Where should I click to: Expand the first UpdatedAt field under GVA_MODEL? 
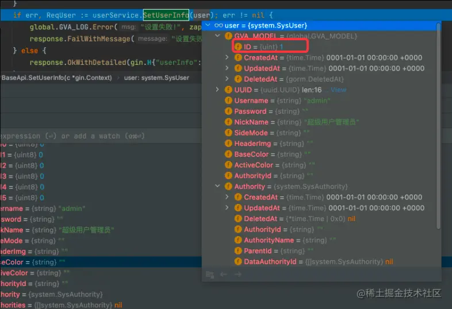click(227, 68)
